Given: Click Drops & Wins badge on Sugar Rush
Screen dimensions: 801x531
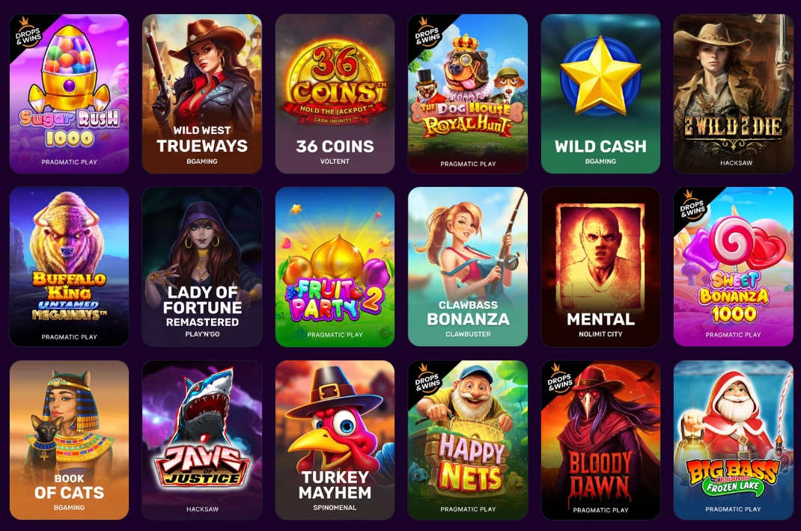Looking at the screenshot, I should [x=27, y=32].
